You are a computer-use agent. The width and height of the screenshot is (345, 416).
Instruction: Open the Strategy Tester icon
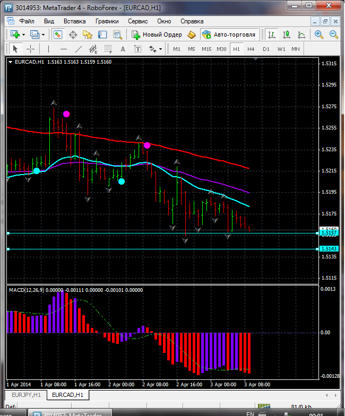pyautogui.click(x=117, y=34)
